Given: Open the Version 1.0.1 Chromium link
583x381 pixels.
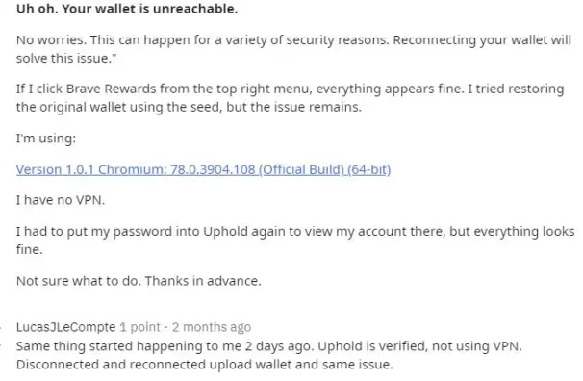Looking at the screenshot, I should tap(203, 170).
